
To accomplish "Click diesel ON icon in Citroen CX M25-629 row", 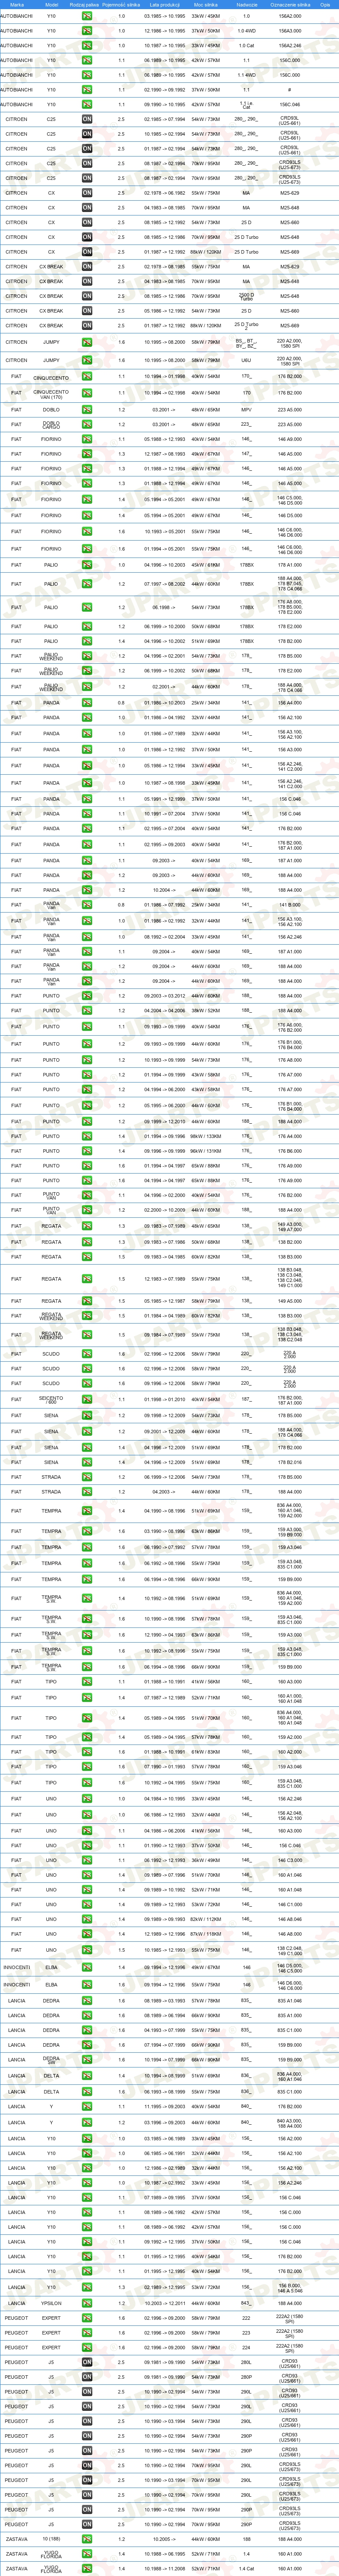I will tap(87, 193).
